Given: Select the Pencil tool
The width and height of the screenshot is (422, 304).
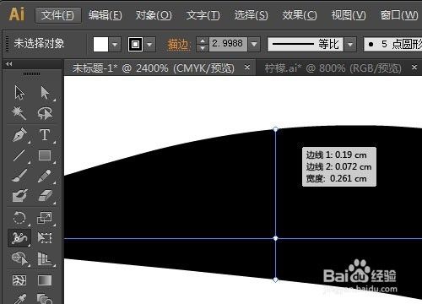Looking at the screenshot, I should tap(45, 176).
